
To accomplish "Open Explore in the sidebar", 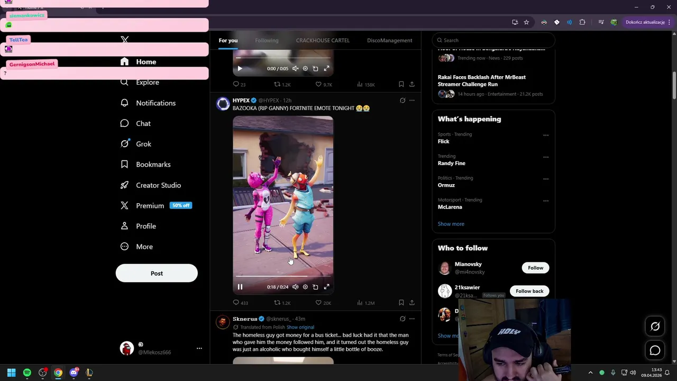I will (x=140, y=82).
